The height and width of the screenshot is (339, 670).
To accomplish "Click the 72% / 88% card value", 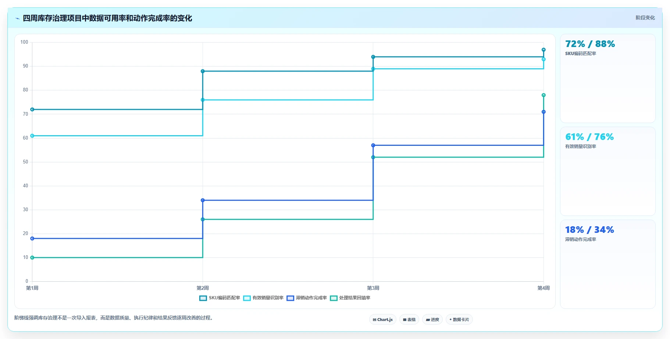I will point(590,44).
